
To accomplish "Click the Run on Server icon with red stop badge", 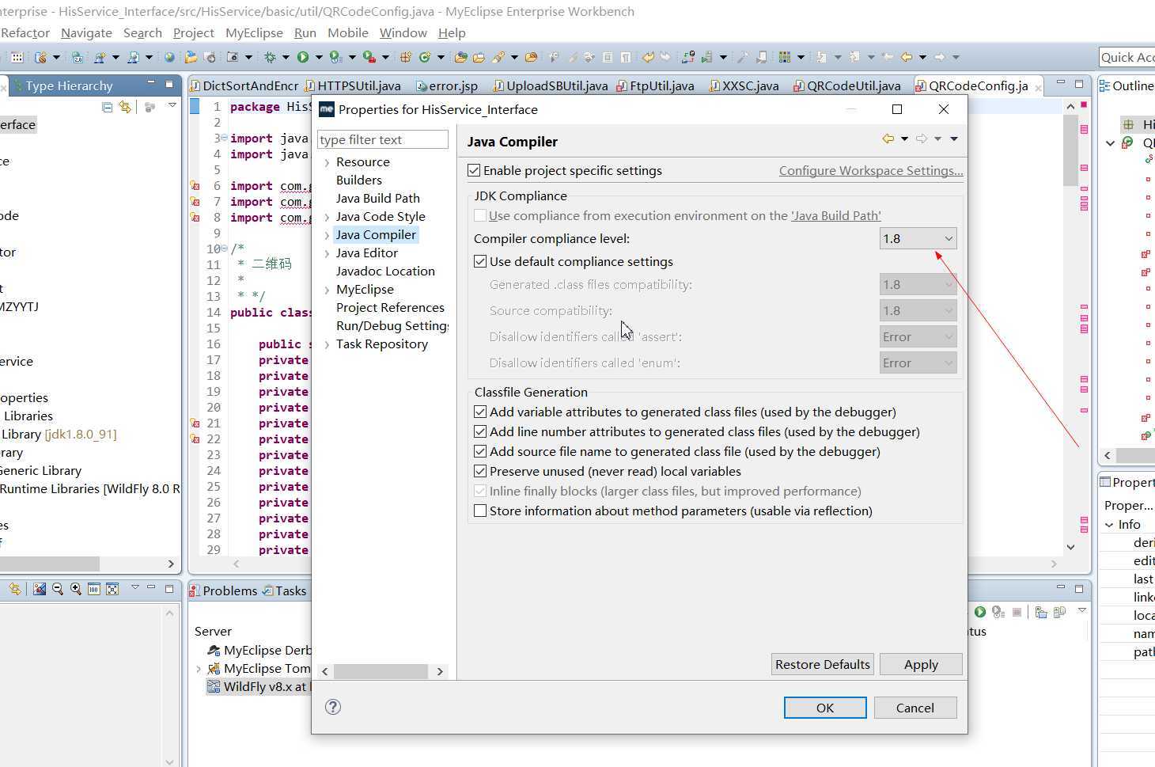I will click(x=369, y=57).
